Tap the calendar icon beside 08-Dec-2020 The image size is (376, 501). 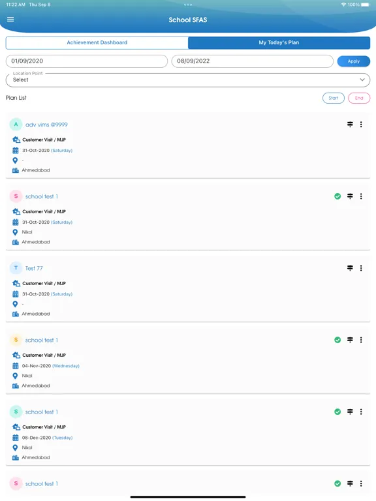click(16, 438)
